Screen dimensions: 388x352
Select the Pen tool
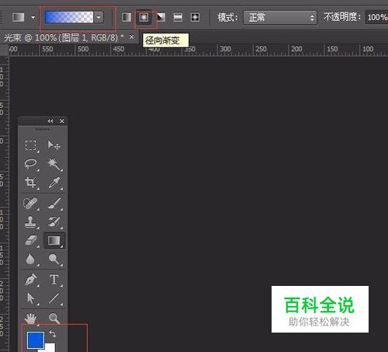30,280
